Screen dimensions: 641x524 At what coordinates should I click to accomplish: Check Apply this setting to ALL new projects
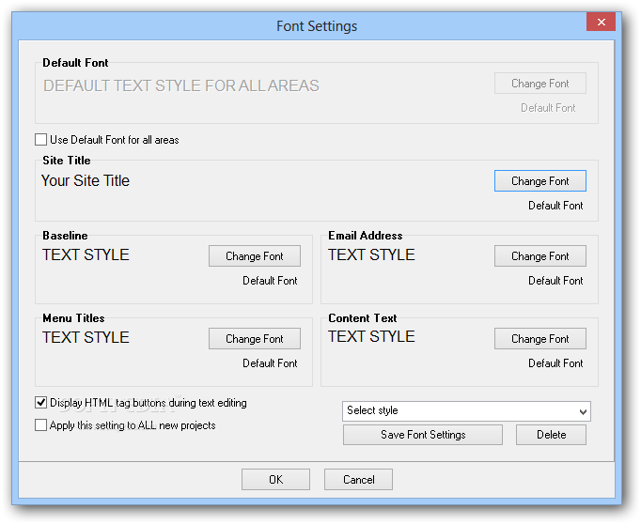(x=40, y=425)
